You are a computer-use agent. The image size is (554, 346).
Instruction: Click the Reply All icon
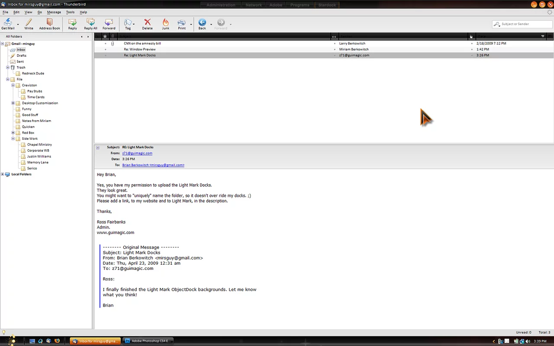click(90, 23)
